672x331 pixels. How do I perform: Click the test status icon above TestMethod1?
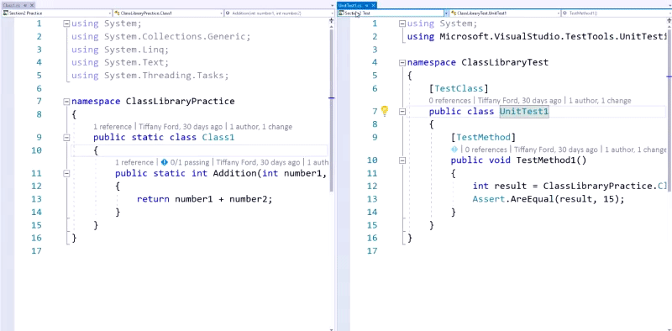pyautogui.click(x=454, y=150)
